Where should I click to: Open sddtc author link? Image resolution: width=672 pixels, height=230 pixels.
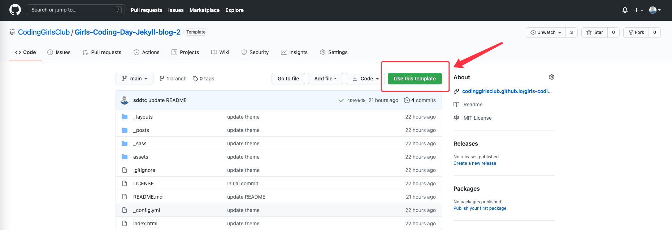click(140, 100)
